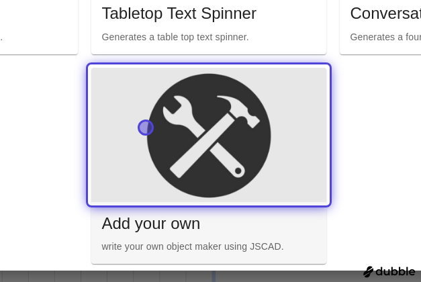Click the dubble logo icon
This screenshot has width=421, height=282.
point(368,271)
